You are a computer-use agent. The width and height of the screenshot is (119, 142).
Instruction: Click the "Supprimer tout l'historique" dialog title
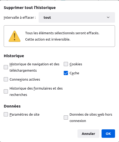(x=30, y=8)
